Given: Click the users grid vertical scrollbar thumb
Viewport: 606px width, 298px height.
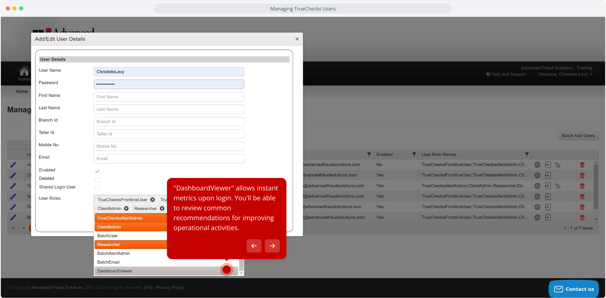Looking at the screenshot, I should tap(596, 186).
